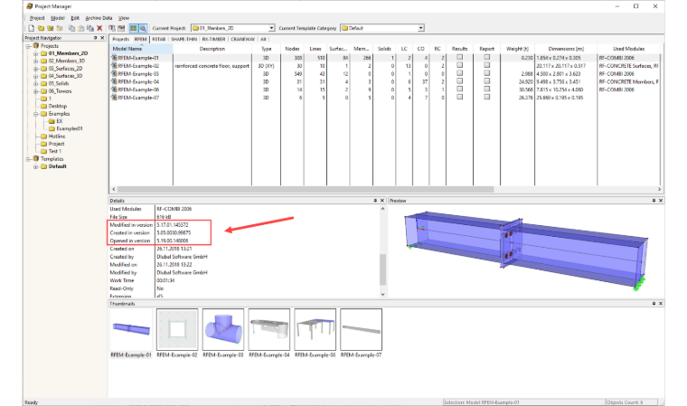Viewport: 687px width, 406px height.
Task: Switch to the SHAPE-THIN tab
Action: 184,39
